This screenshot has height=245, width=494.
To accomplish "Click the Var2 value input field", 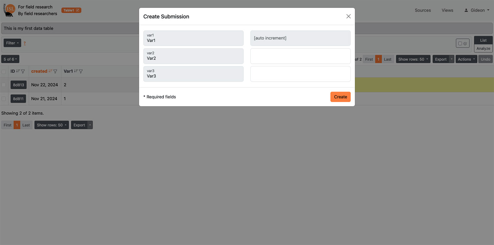I will (x=300, y=56).
